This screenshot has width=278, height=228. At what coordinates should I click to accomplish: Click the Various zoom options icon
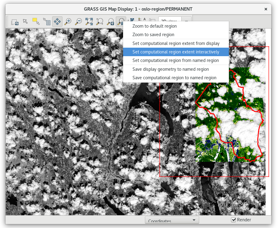point(121,21)
